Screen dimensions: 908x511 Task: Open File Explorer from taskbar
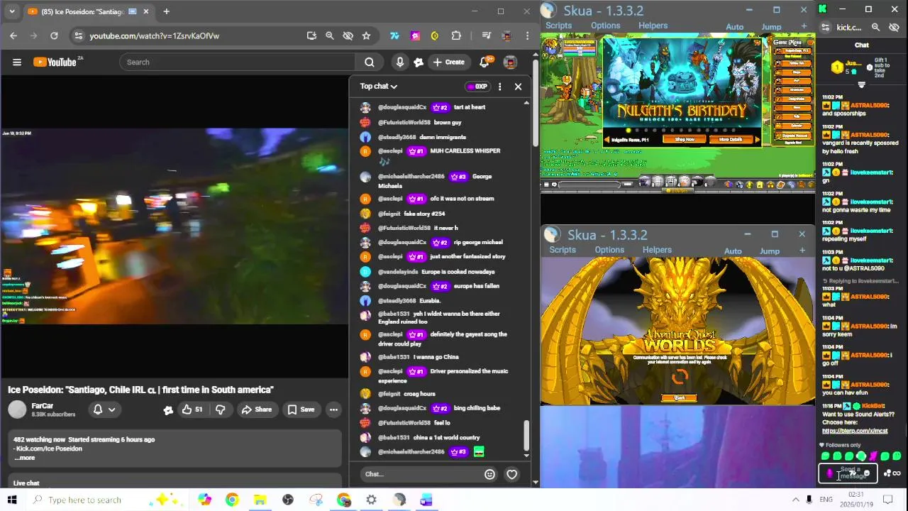click(260, 500)
